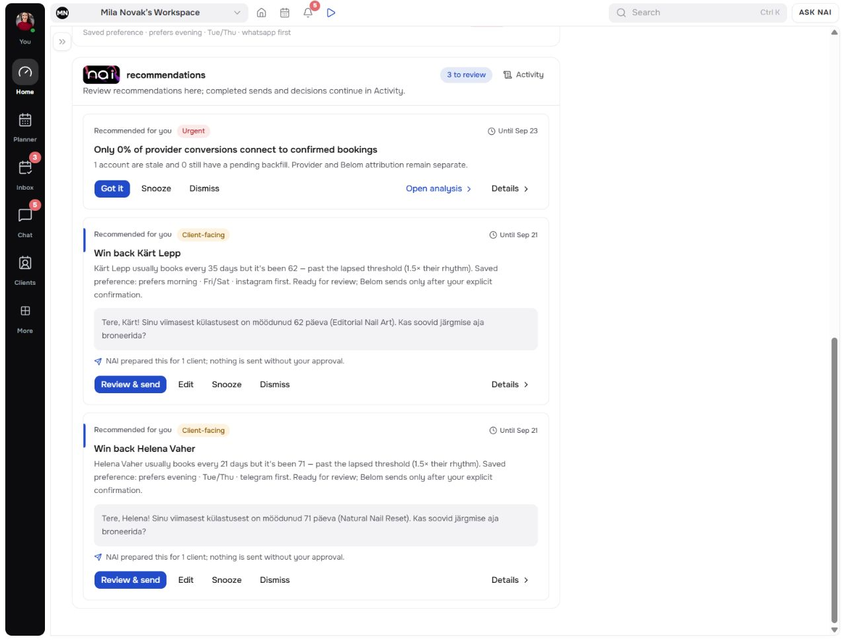Open the Activity view
Viewport: 846px width, 641px height.
(x=523, y=75)
